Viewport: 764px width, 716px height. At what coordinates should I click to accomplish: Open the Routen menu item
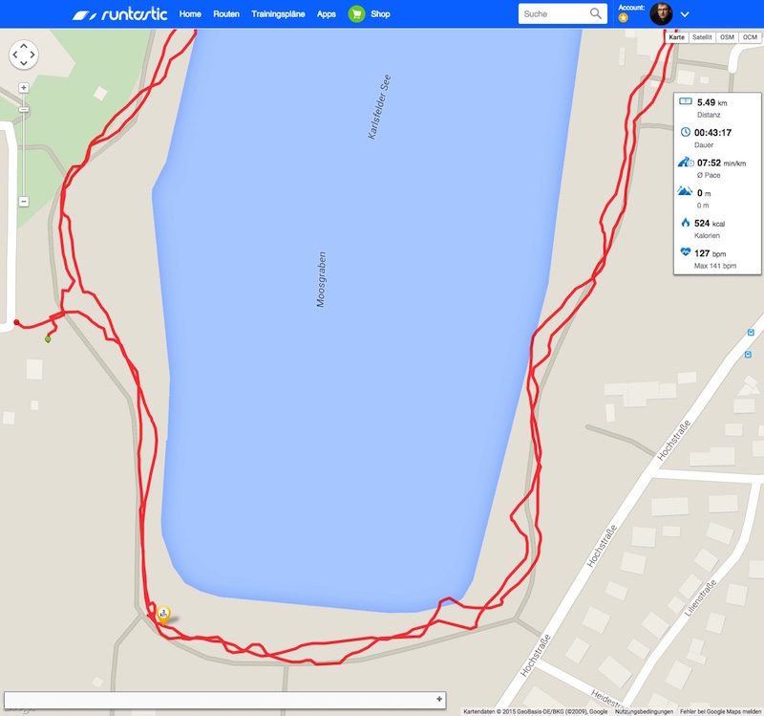(x=226, y=14)
